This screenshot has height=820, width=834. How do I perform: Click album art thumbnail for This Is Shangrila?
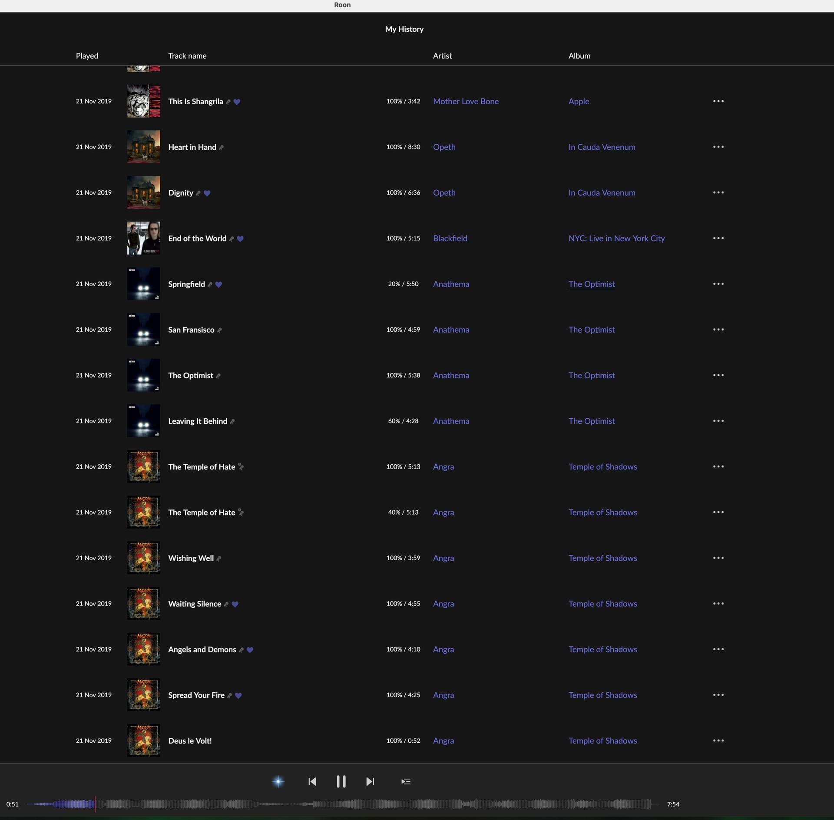tap(143, 101)
